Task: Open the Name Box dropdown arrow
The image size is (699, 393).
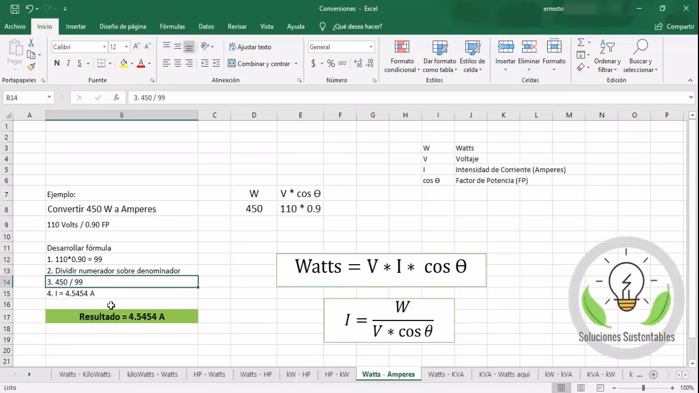Action: [49, 98]
